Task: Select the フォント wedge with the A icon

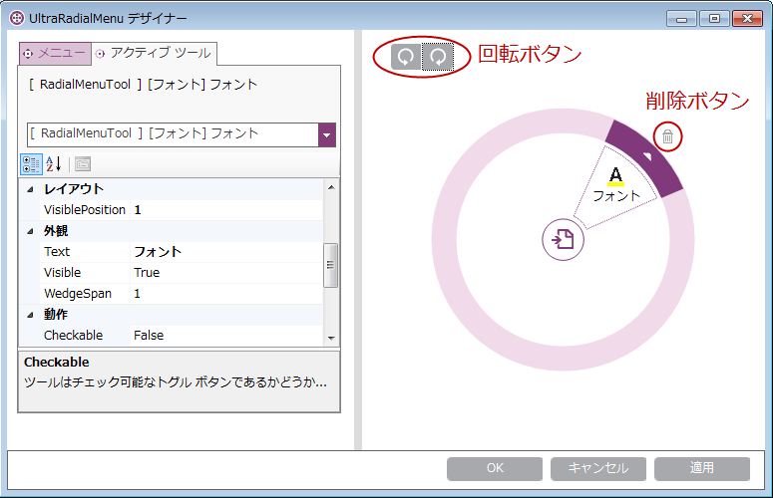Action: 615,187
